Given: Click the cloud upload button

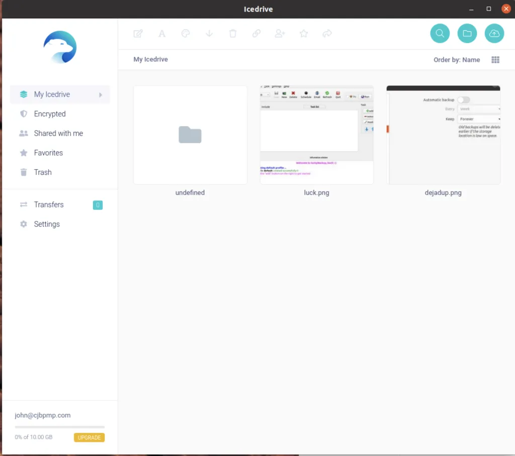Looking at the screenshot, I should coord(494,34).
